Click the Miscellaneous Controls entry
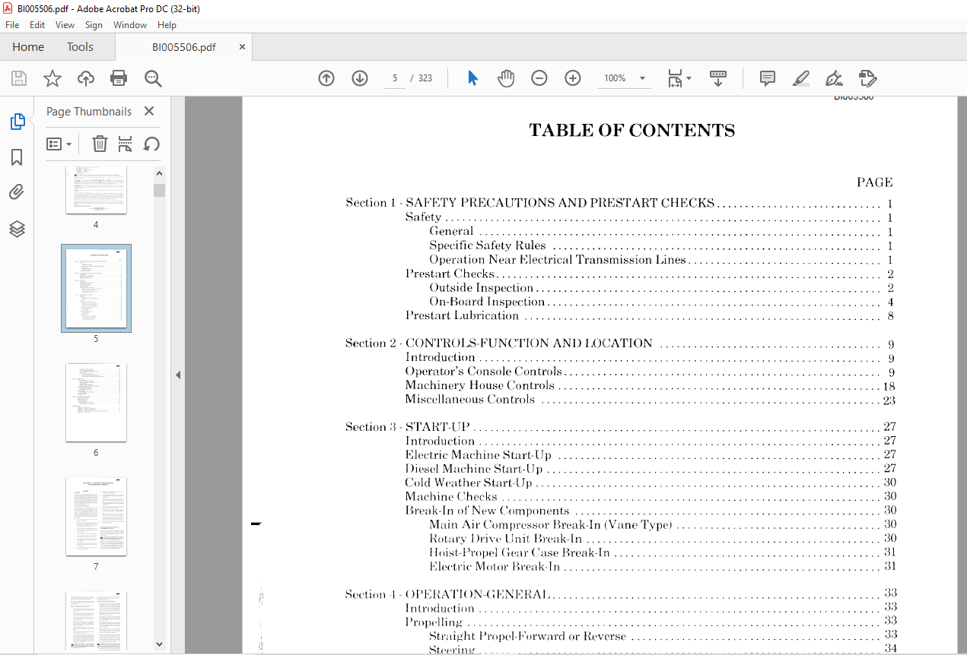This screenshot has width=967, height=655. (x=470, y=400)
